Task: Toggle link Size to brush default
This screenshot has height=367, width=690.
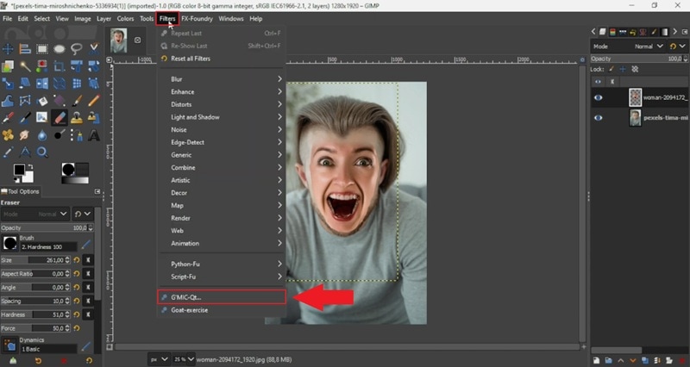Action: pos(88,260)
